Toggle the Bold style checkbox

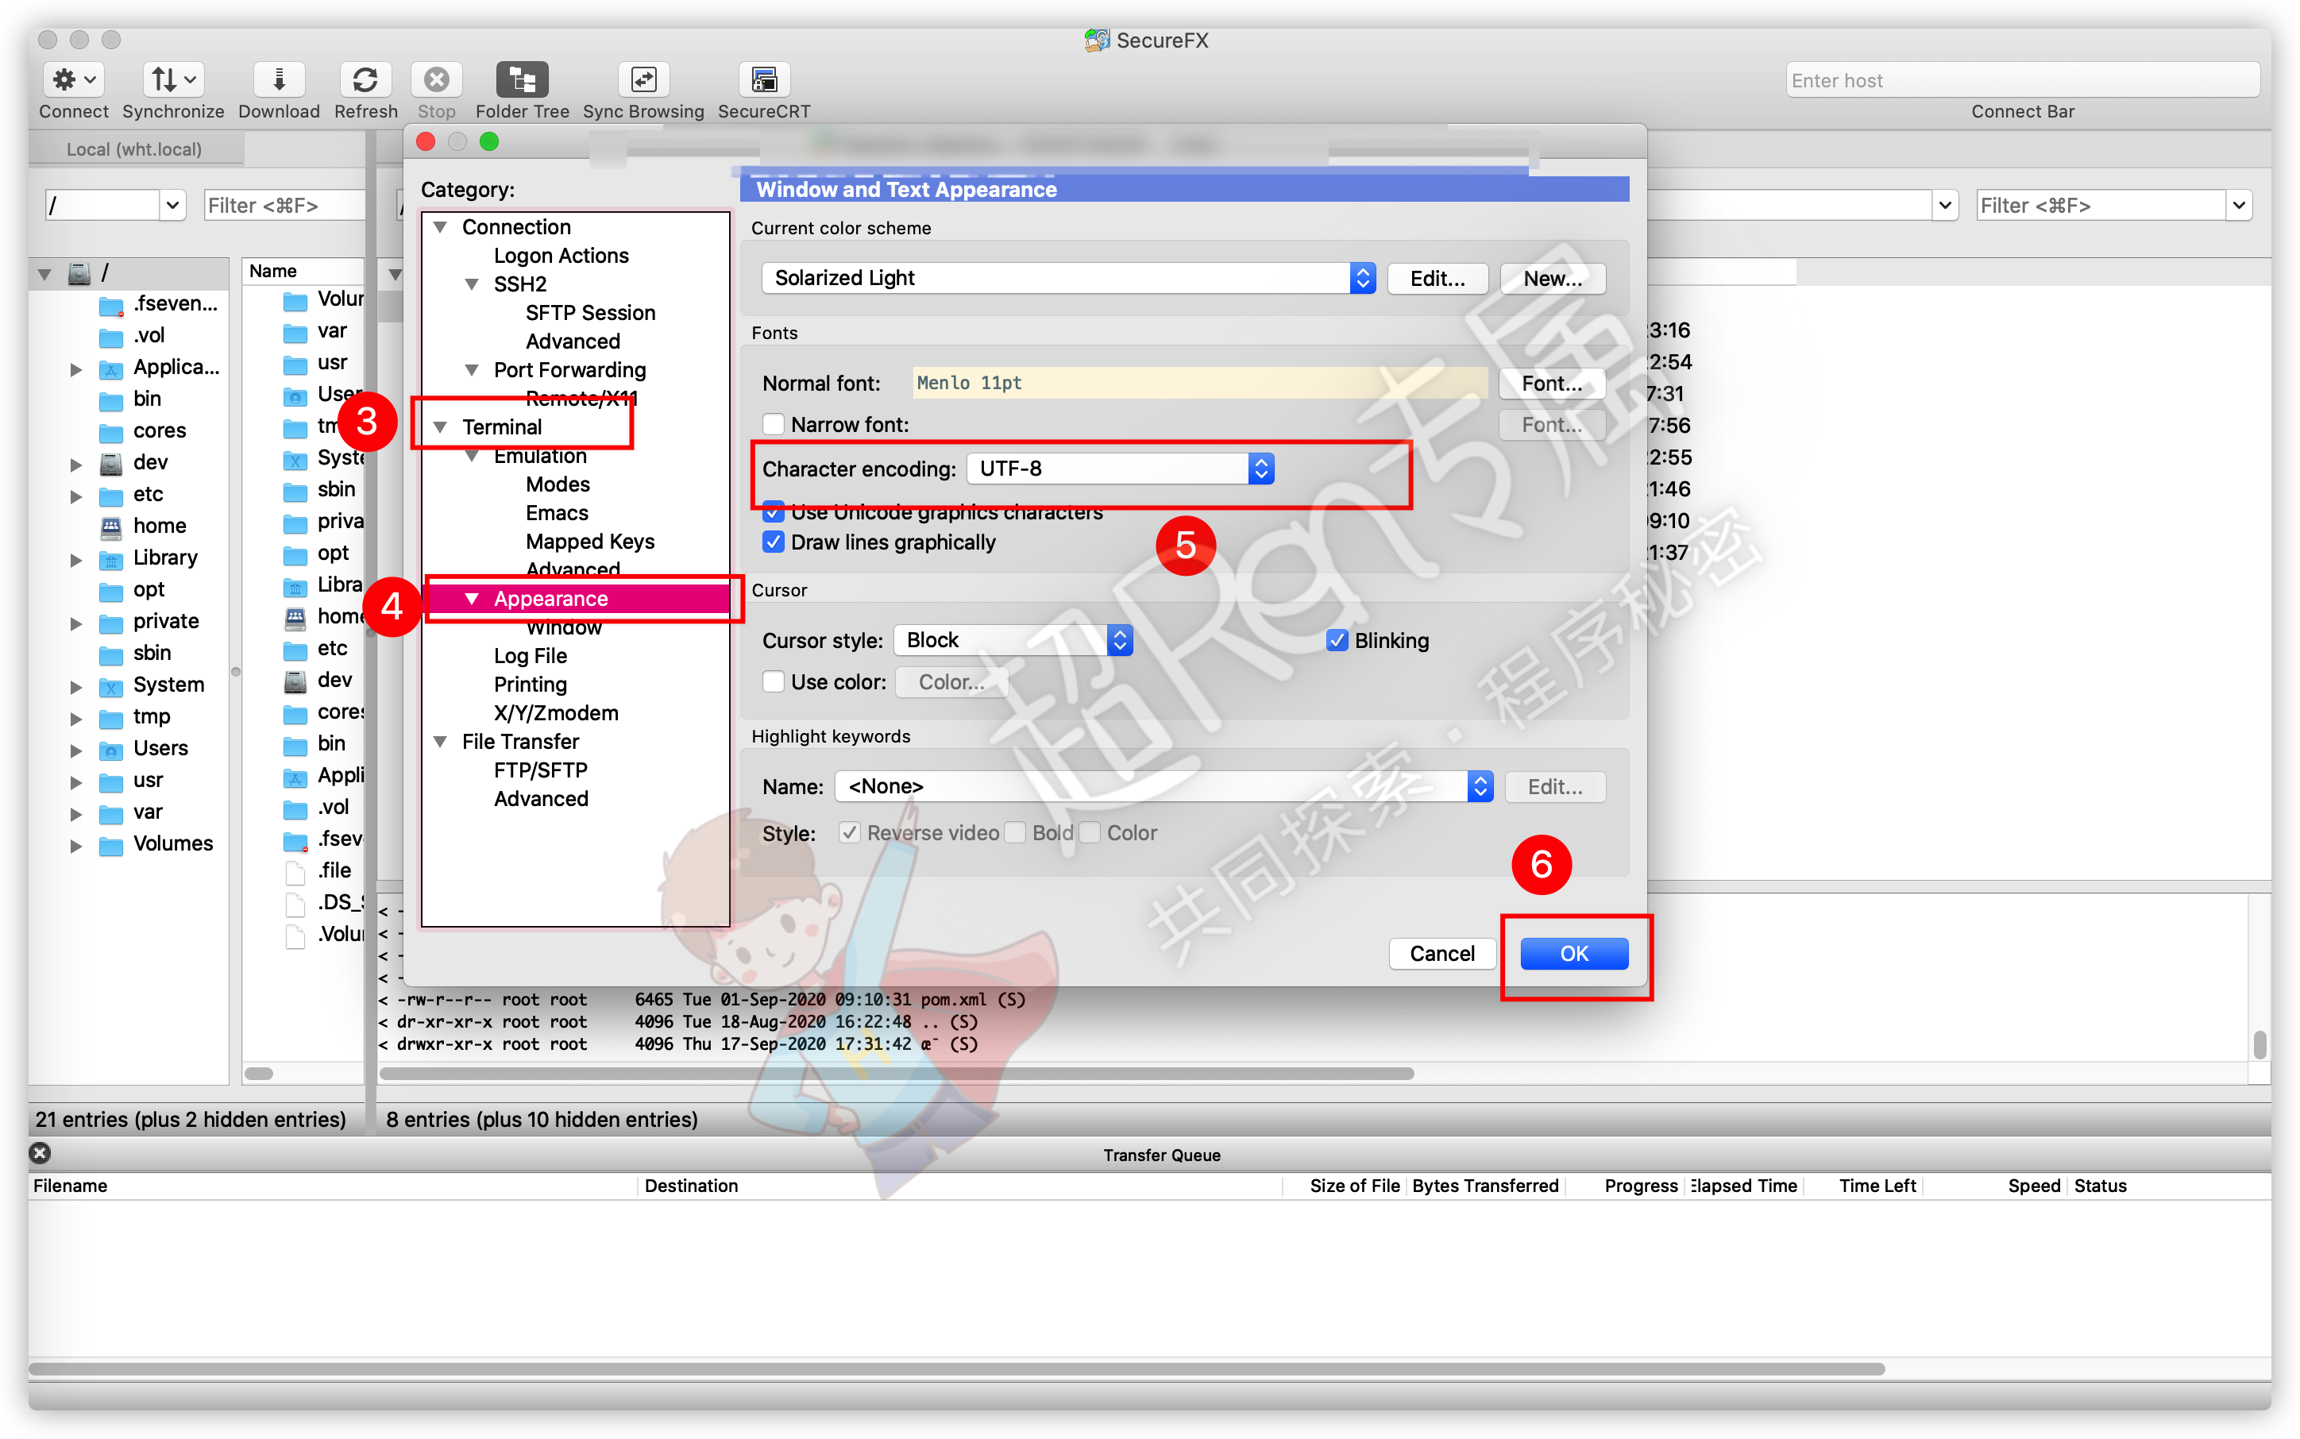point(1017,834)
